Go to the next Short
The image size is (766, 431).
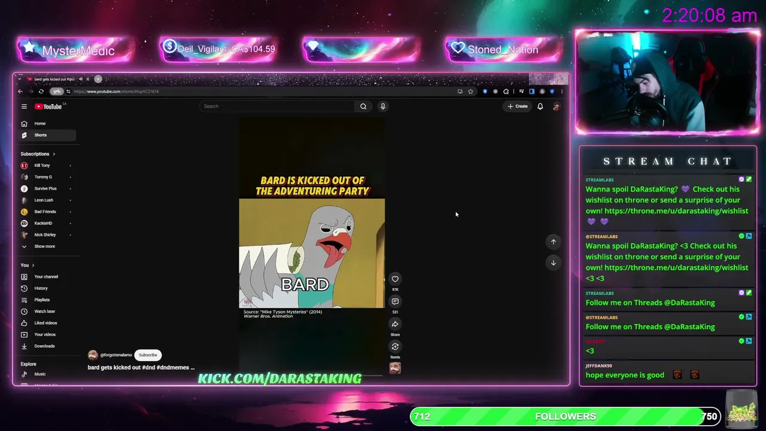pos(554,263)
